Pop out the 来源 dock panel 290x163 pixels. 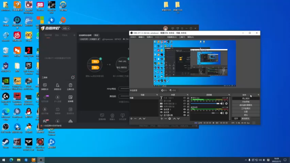point(187,95)
